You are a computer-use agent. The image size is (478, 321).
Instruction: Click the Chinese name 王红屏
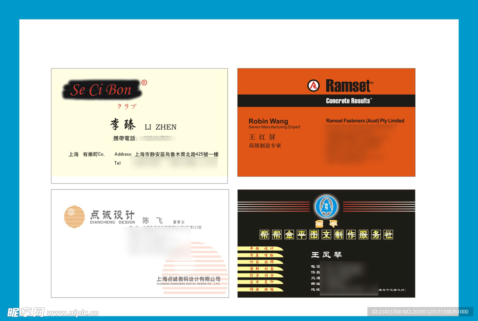click(x=262, y=137)
